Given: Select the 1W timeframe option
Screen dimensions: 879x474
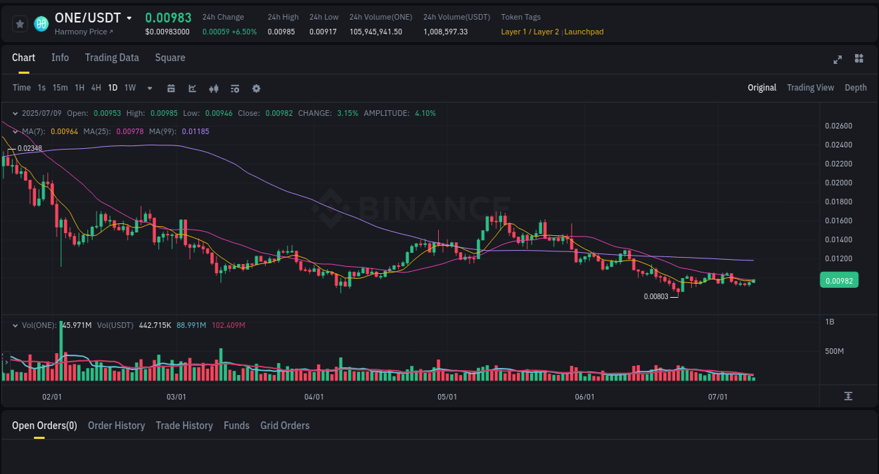Looking at the screenshot, I should (129, 88).
